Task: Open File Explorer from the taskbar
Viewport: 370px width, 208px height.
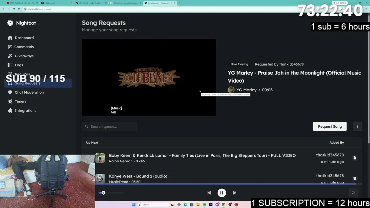Action: click(198, 205)
